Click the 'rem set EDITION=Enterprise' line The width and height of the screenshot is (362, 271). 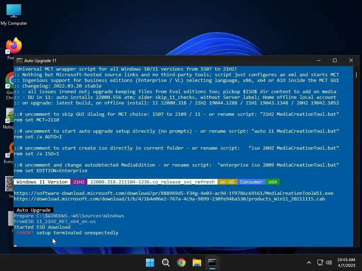pos(51,170)
